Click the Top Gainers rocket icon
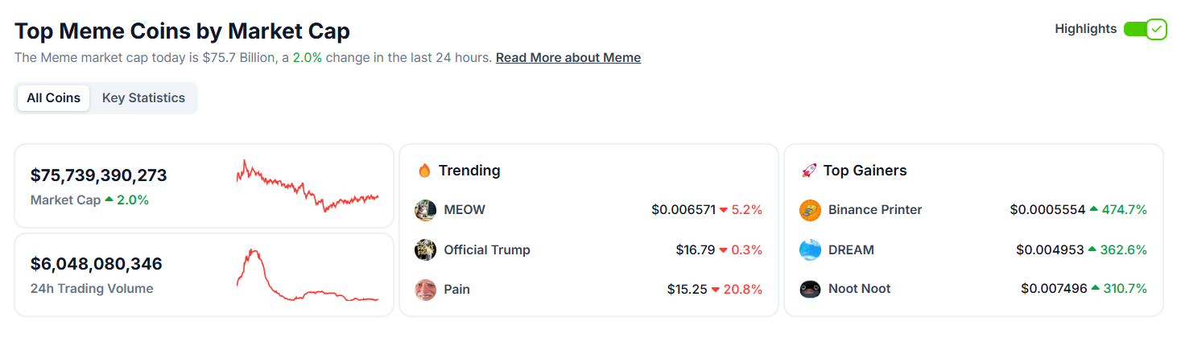 809,171
